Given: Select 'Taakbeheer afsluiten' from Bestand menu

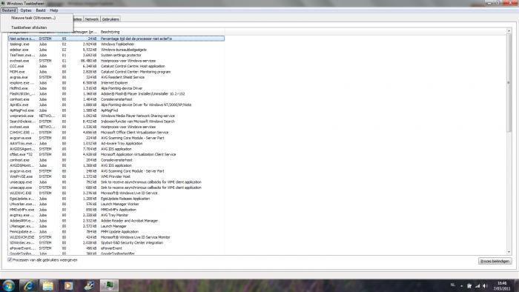Looking at the screenshot, I should (x=29, y=27).
